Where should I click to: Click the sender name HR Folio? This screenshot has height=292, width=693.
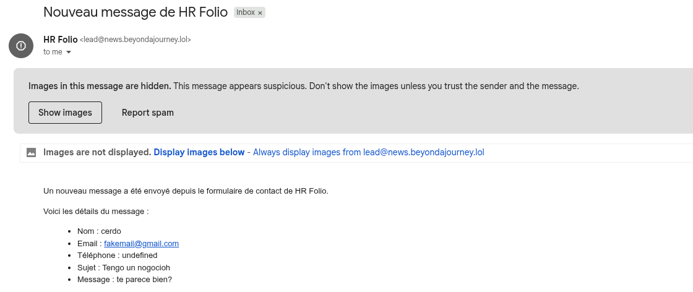tap(60, 40)
